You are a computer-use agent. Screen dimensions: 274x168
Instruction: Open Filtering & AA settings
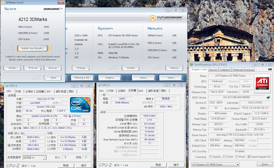pyautogui.click(x=82, y=78)
